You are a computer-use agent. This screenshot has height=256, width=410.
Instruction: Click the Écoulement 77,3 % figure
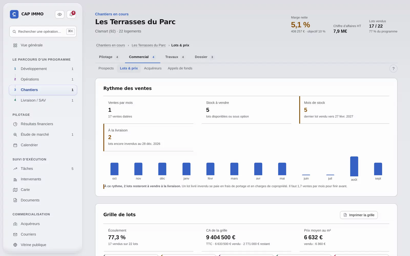click(x=117, y=237)
